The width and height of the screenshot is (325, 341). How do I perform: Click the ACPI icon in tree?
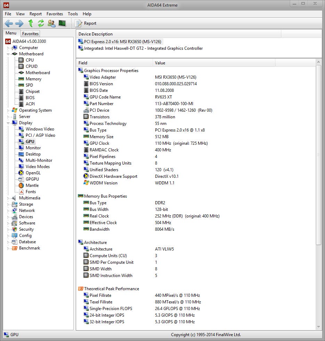point(21,104)
